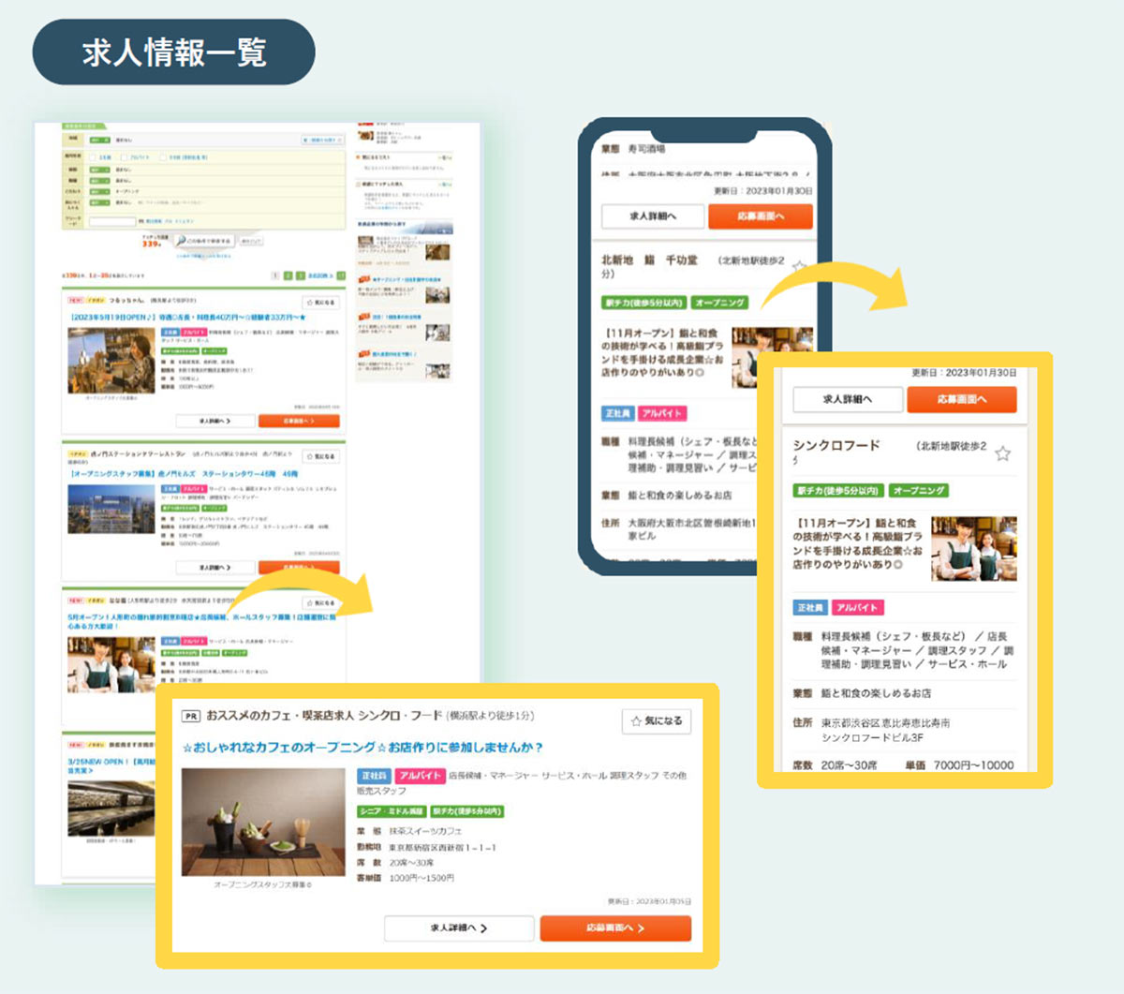Go to page 3 of the results
The width and height of the screenshot is (1124, 994).
pyautogui.click(x=301, y=276)
